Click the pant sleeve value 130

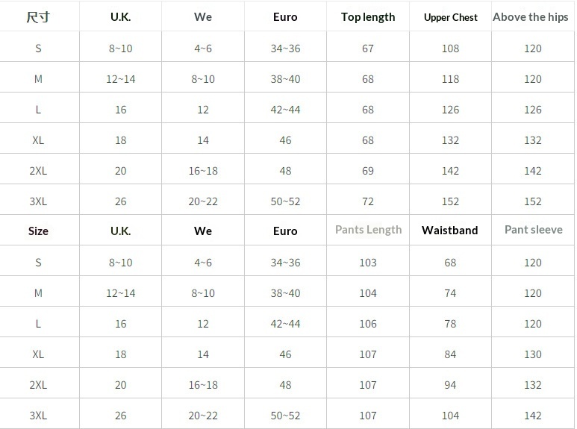pyautogui.click(x=533, y=354)
